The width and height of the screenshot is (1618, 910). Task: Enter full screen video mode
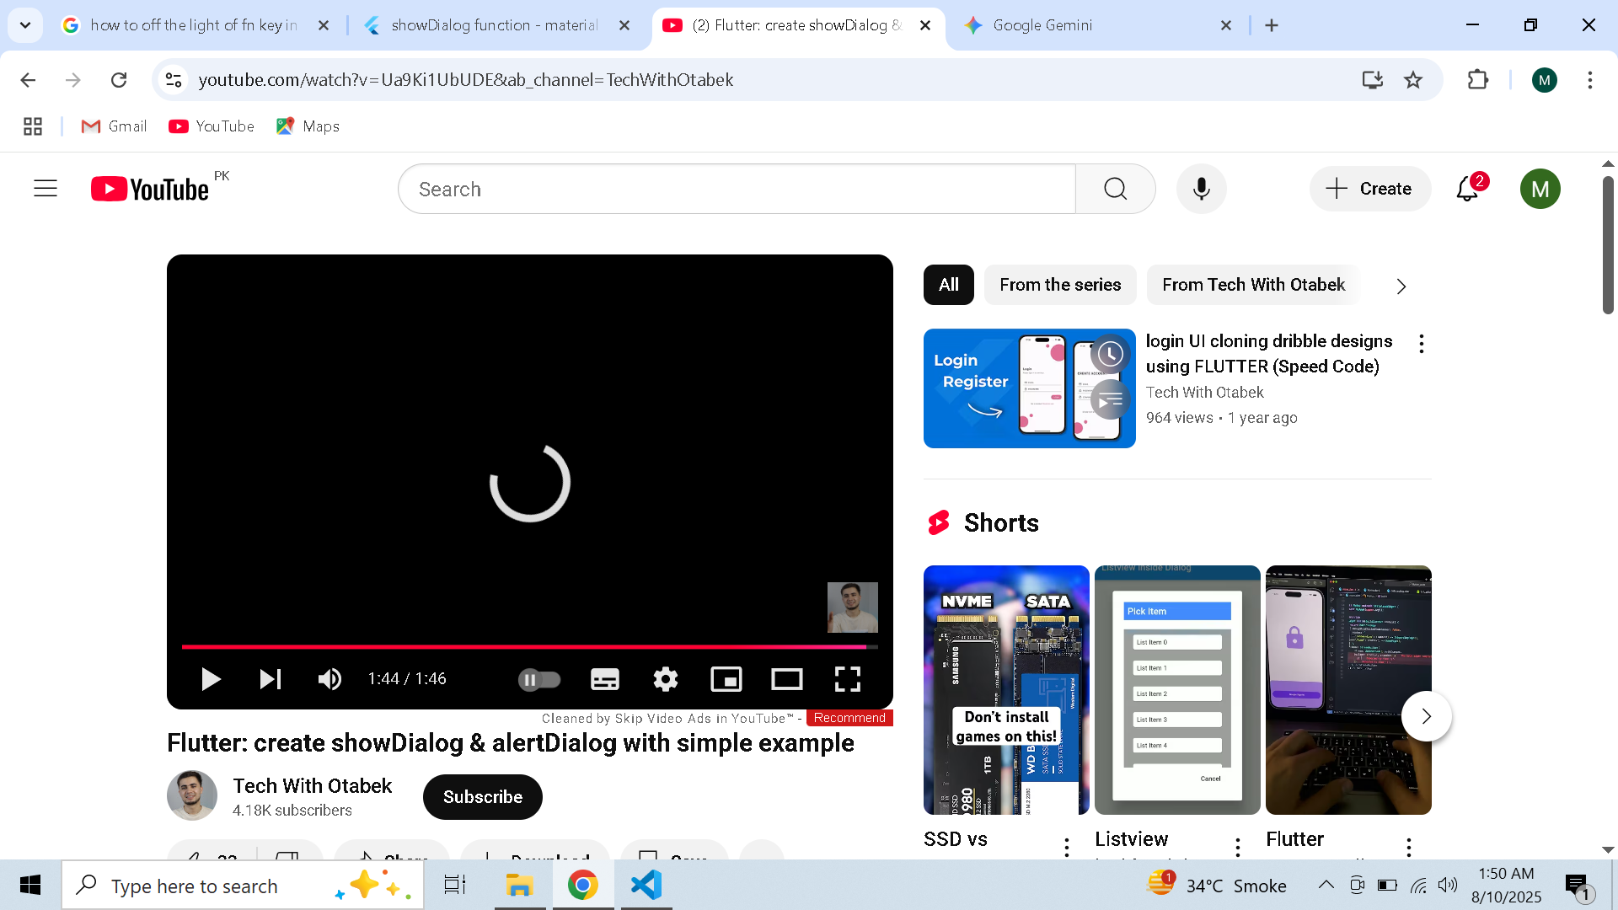pyautogui.click(x=848, y=679)
